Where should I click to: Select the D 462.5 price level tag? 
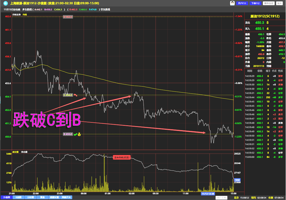[x=68, y=17]
